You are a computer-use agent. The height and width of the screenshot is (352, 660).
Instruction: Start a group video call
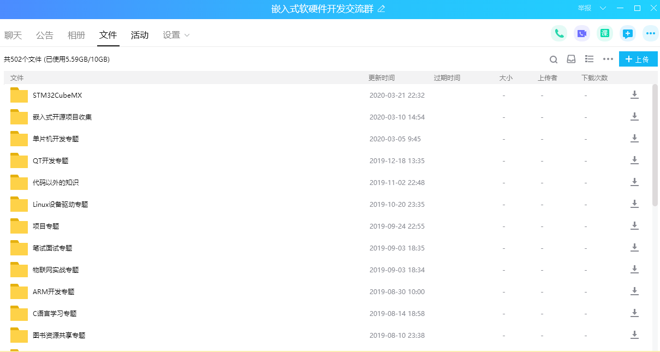point(581,33)
